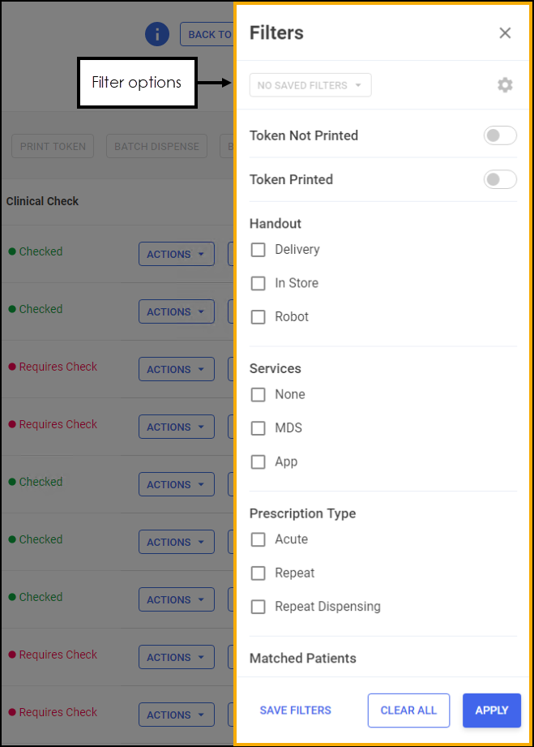
Task: Select the Robot handout checkbox
Action: (258, 317)
